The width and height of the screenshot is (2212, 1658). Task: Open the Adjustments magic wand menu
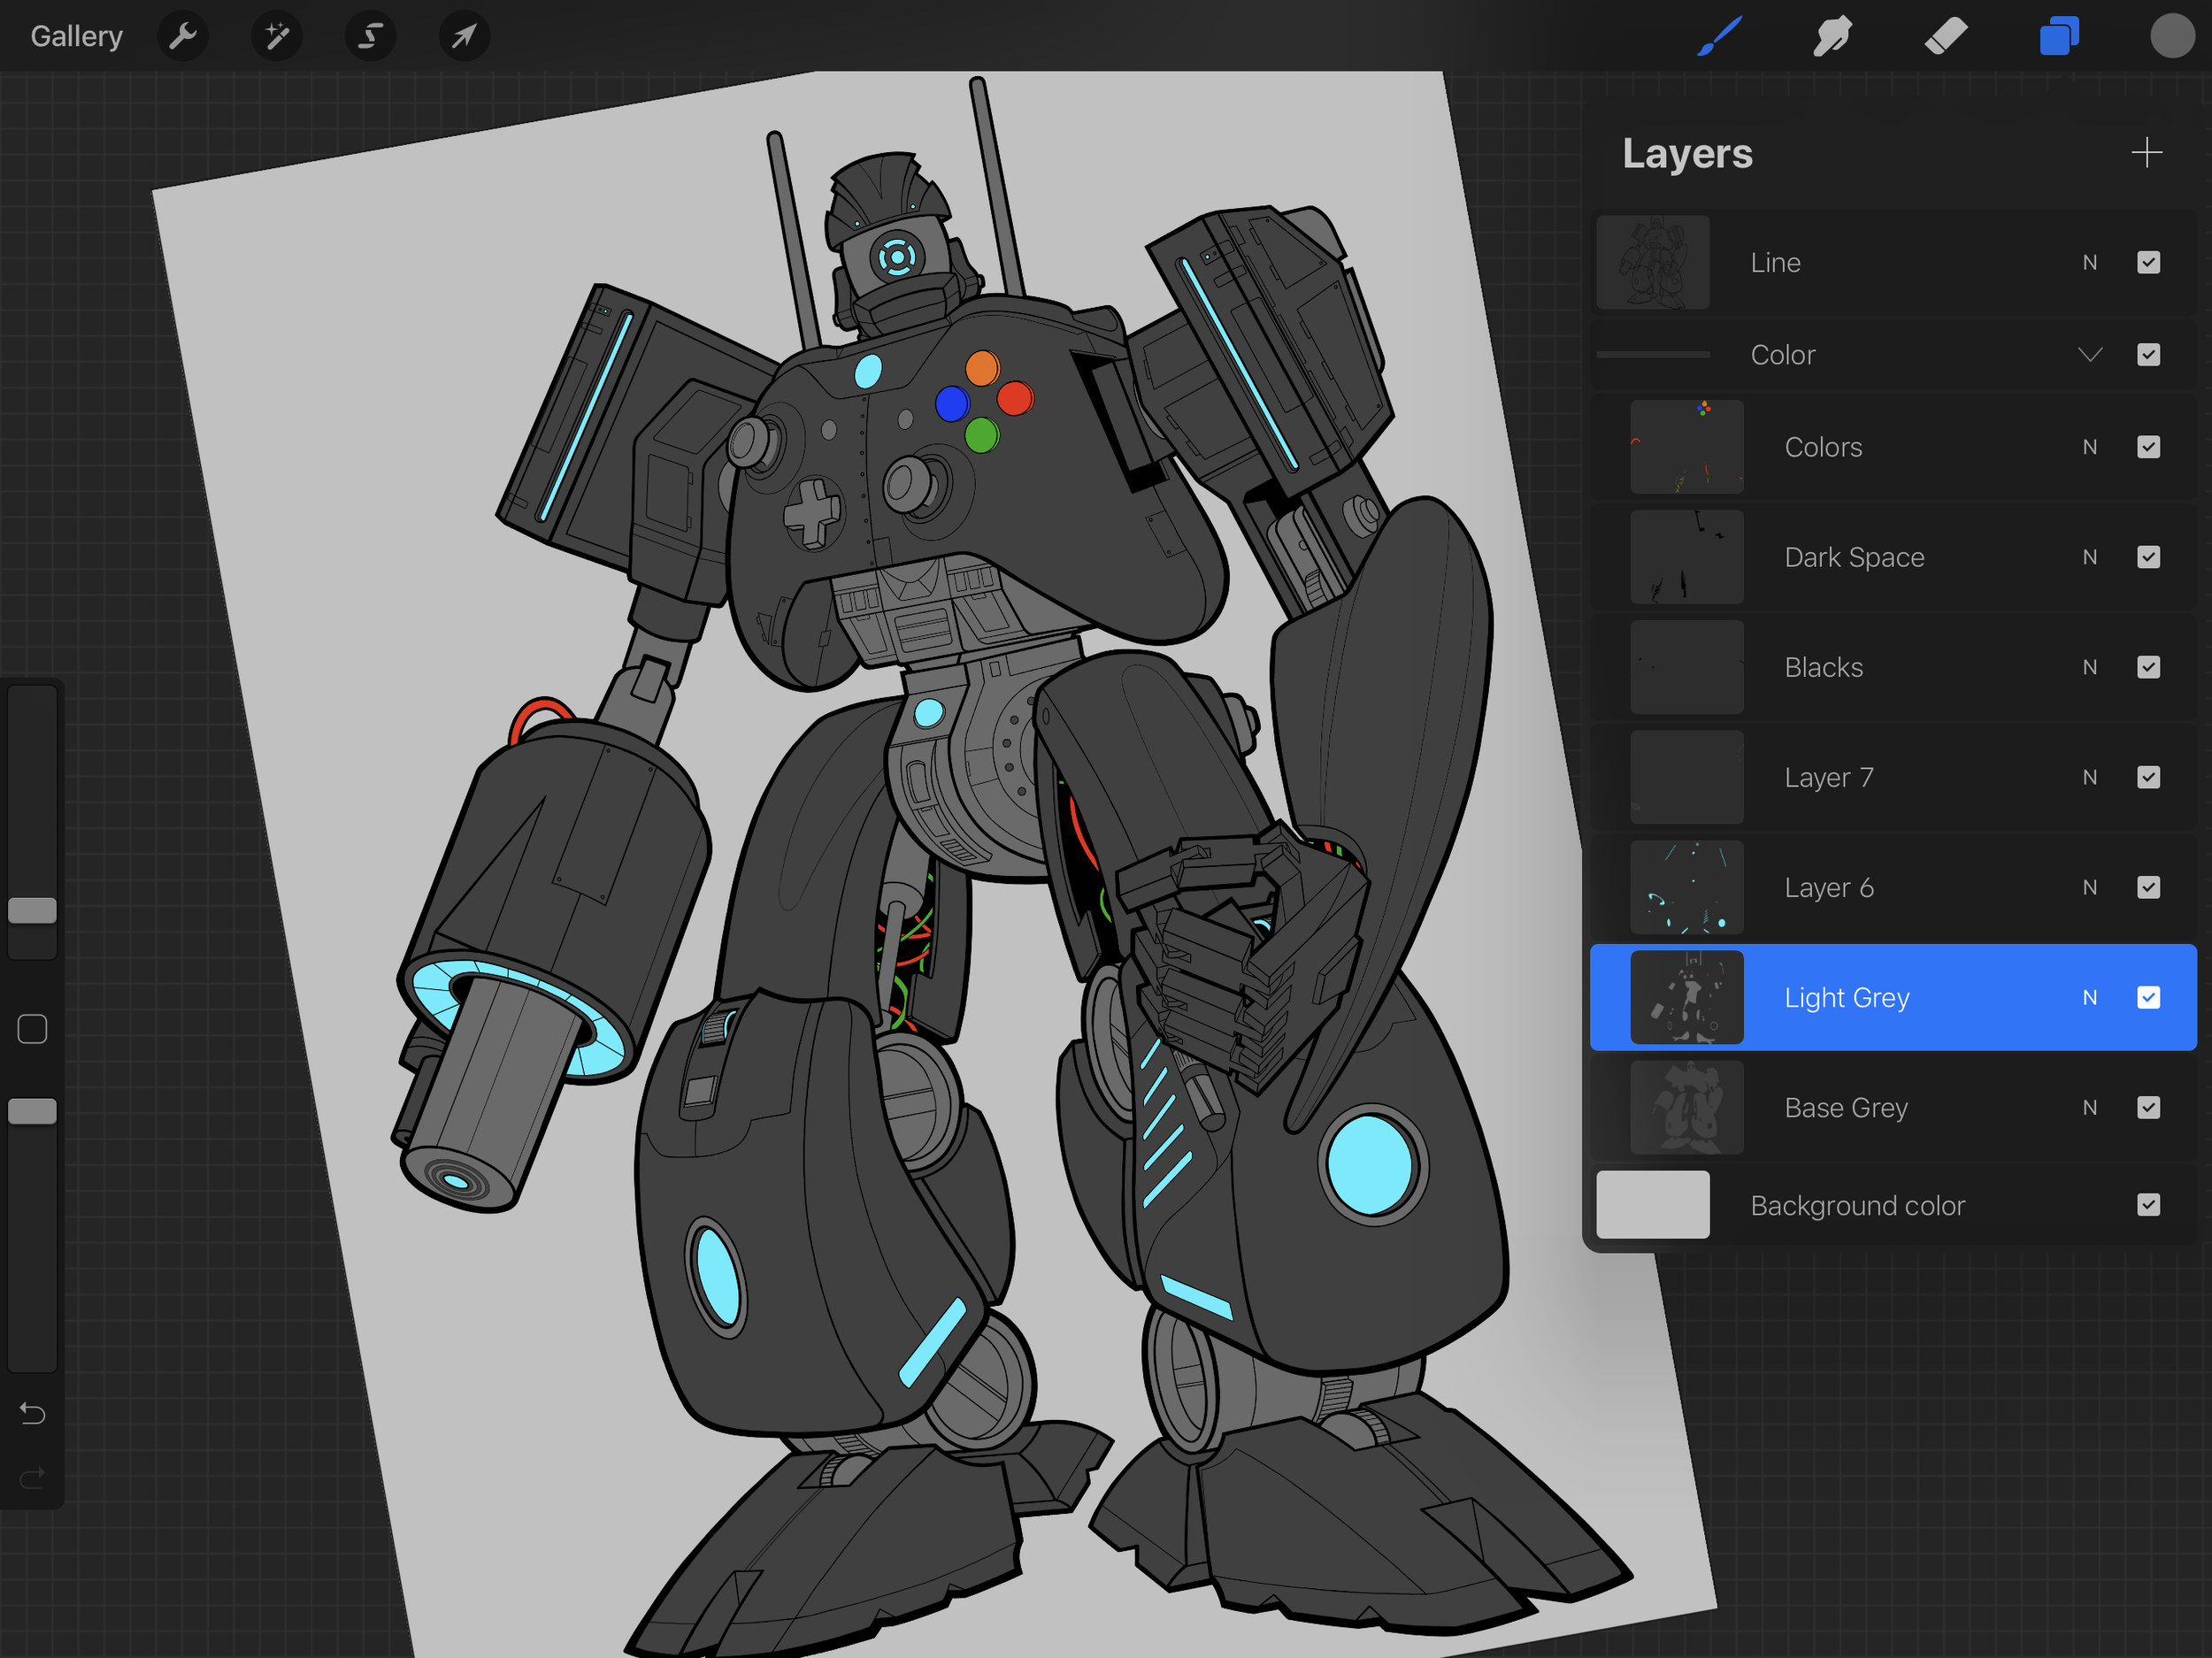click(277, 37)
